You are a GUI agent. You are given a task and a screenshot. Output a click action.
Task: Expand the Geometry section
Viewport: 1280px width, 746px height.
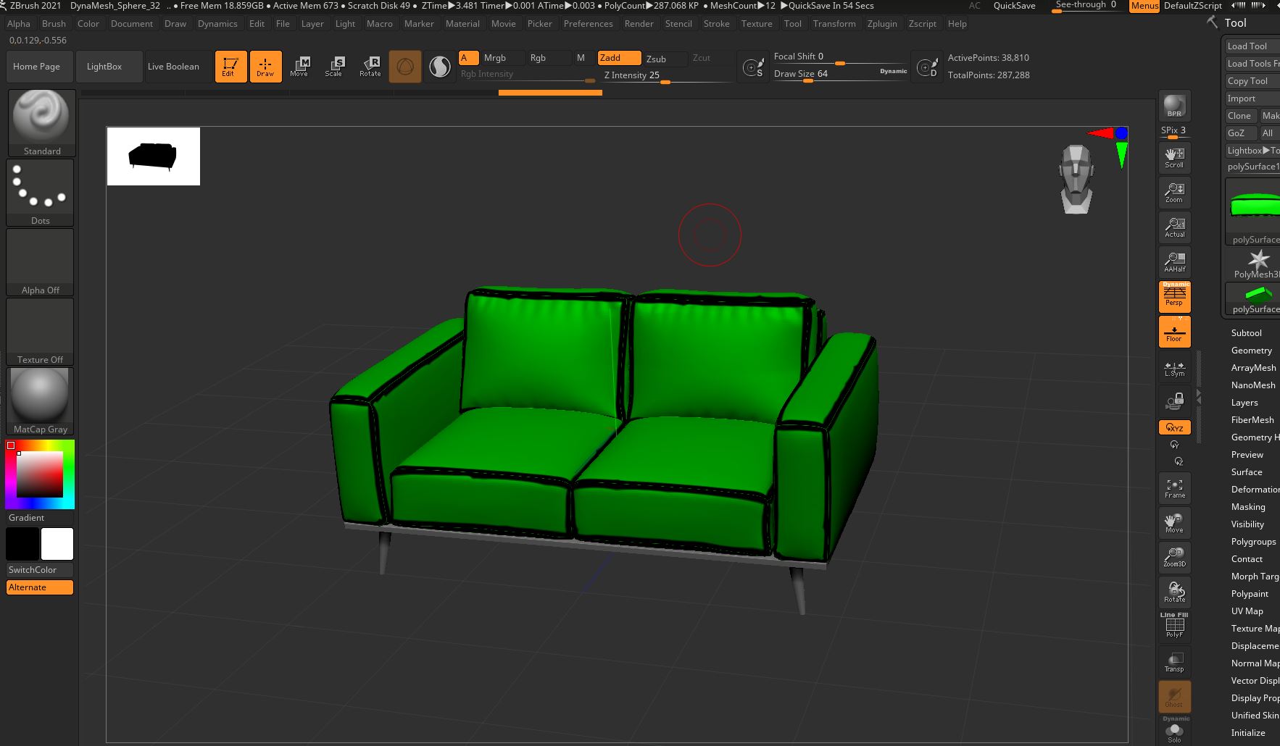(1251, 351)
